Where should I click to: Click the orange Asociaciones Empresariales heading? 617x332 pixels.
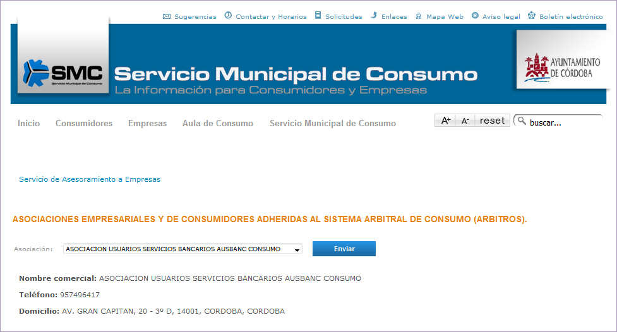click(x=270, y=220)
